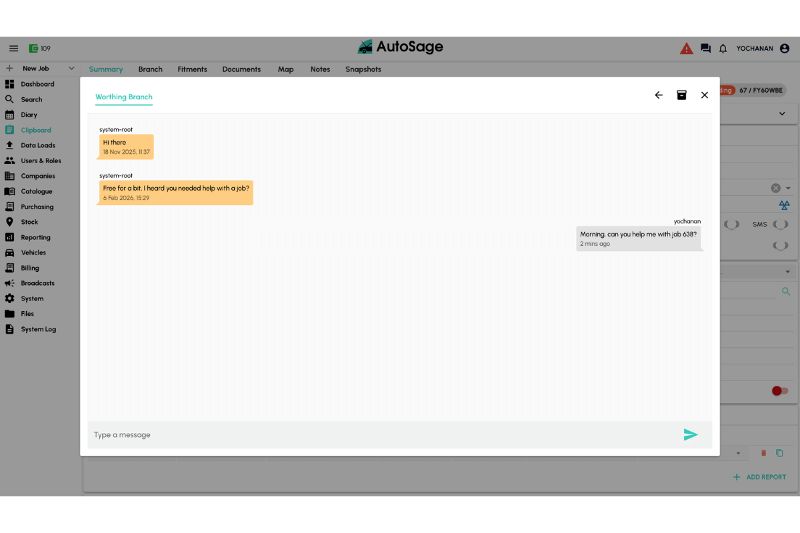Open the red warning alert icon
800x533 pixels.
click(686, 49)
